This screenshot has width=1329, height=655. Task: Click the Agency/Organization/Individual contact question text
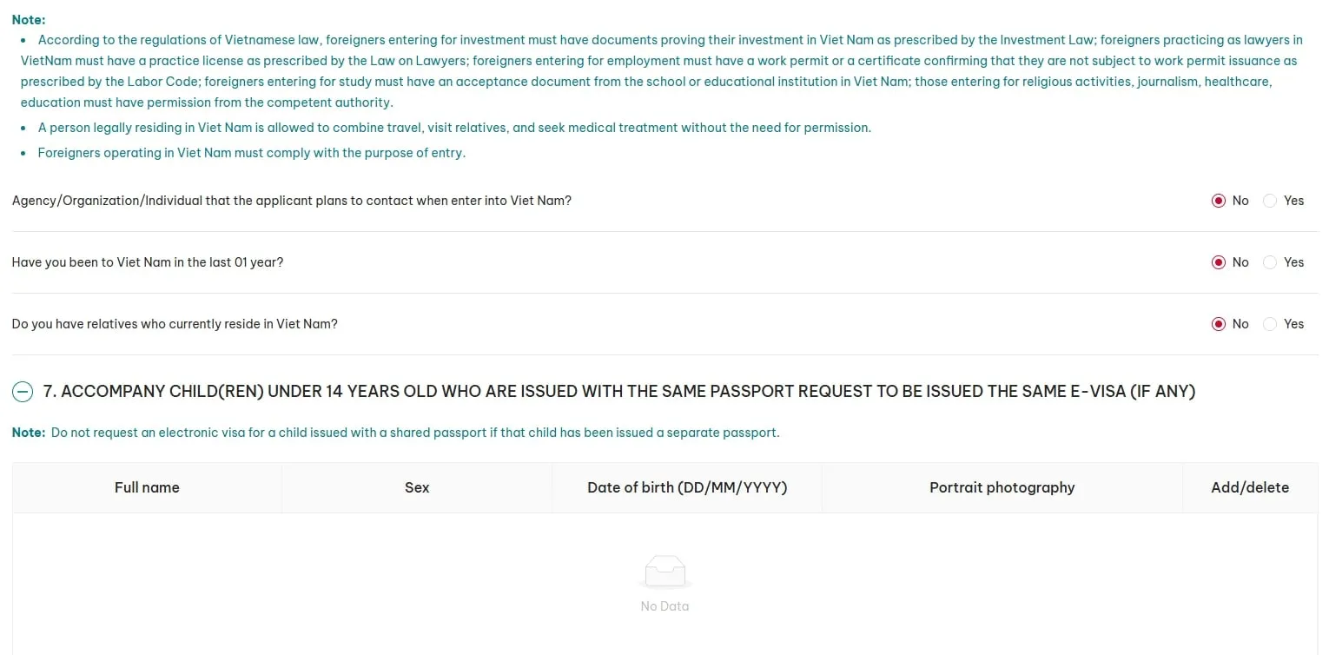tap(292, 201)
